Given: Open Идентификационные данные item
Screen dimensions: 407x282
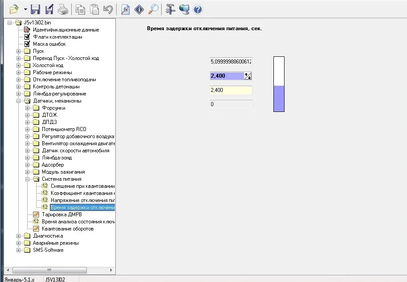Looking at the screenshot, I should (65, 30).
